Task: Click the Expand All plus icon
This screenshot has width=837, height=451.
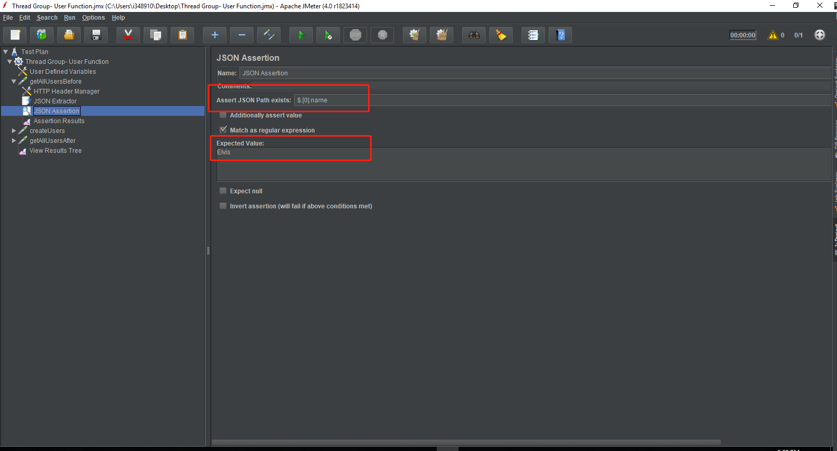Action: [x=214, y=35]
